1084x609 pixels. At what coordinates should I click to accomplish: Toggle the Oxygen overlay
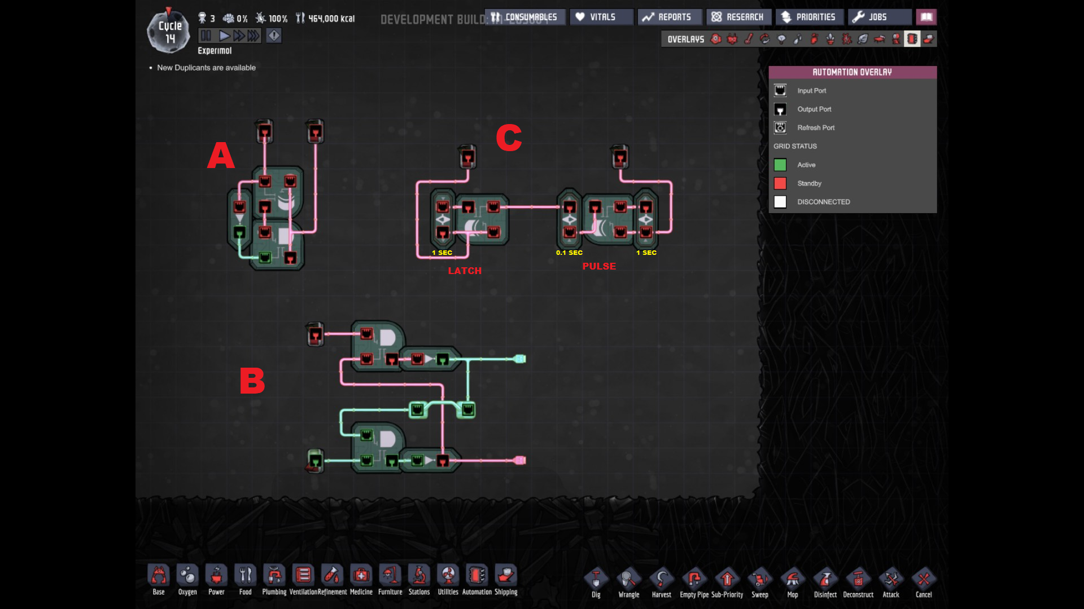[x=716, y=39]
